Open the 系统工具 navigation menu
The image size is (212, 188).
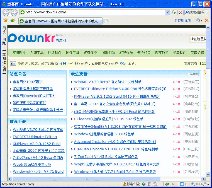click(37, 52)
